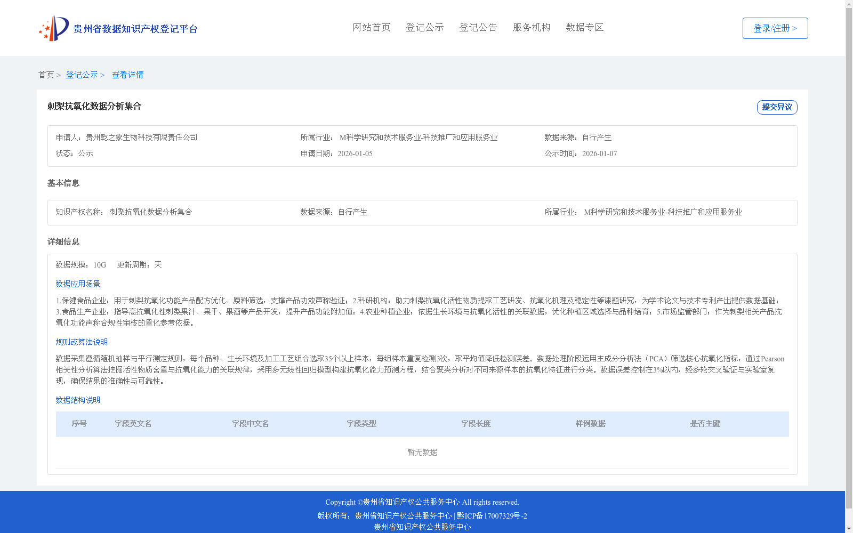Go to 登记公告 in the top navigation
Image resolution: width=853 pixels, height=533 pixels.
[478, 27]
